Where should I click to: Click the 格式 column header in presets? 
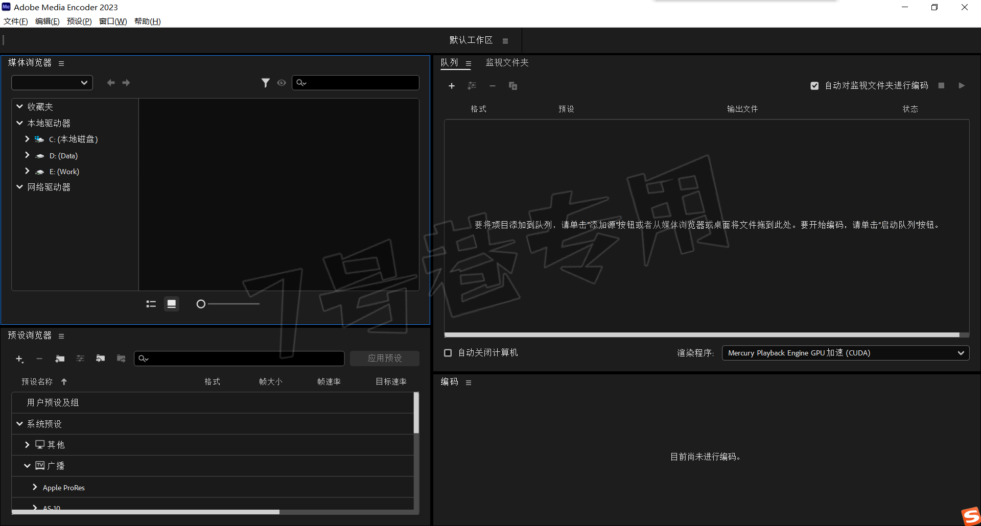[x=213, y=382]
